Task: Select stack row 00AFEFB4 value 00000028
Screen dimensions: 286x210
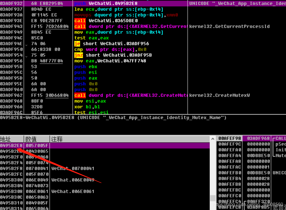Action: 251,178
